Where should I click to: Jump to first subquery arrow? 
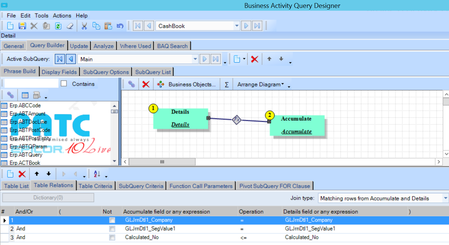60,59
